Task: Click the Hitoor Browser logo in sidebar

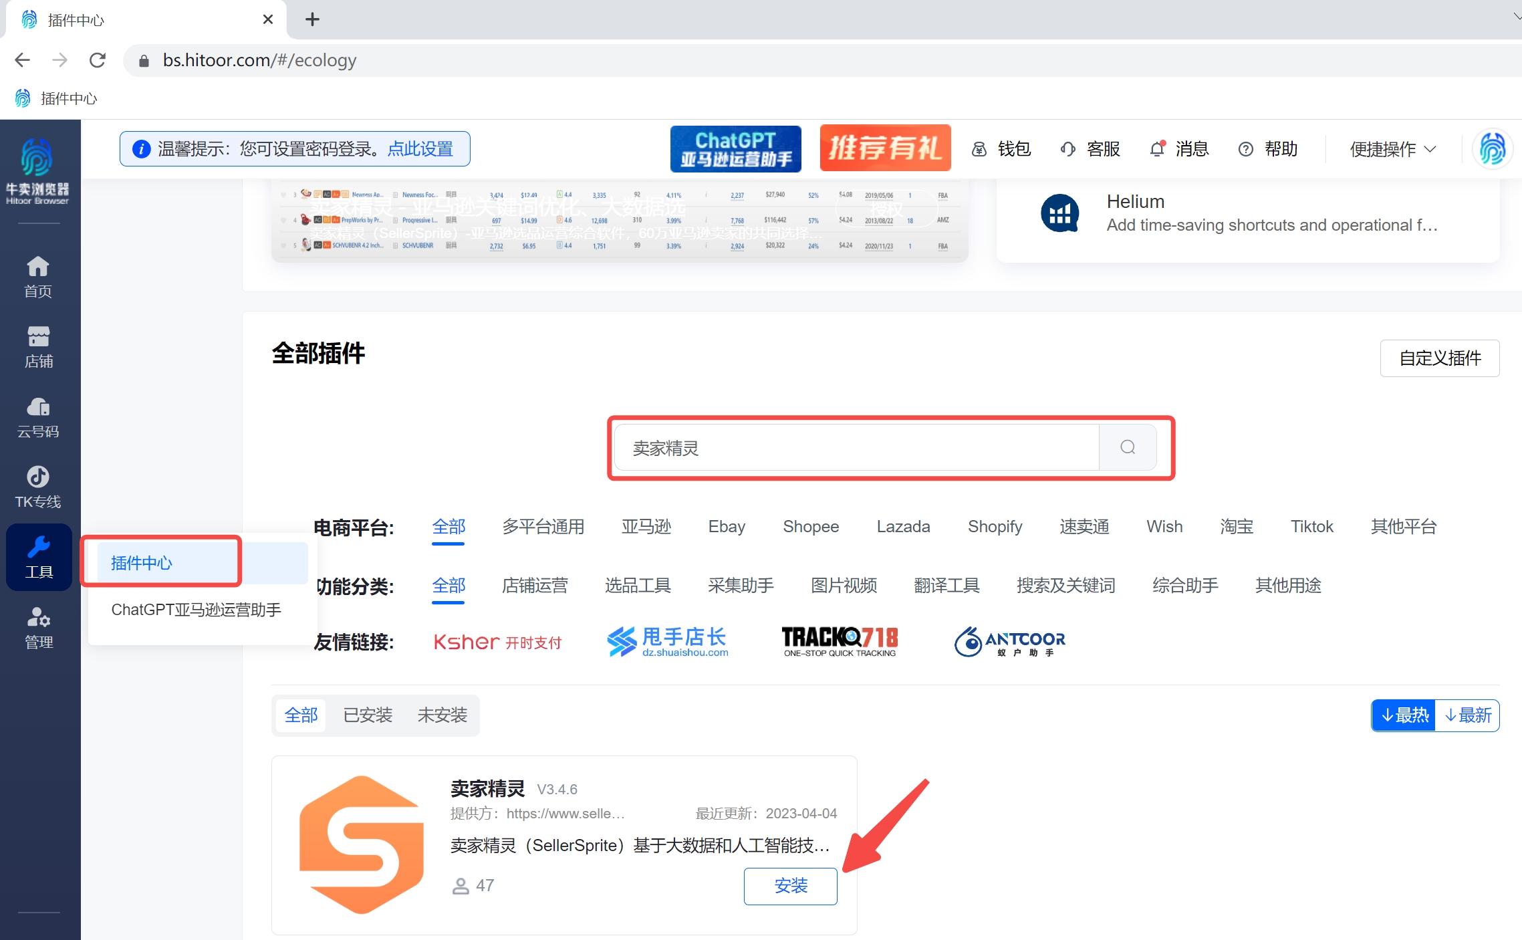Action: click(37, 171)
